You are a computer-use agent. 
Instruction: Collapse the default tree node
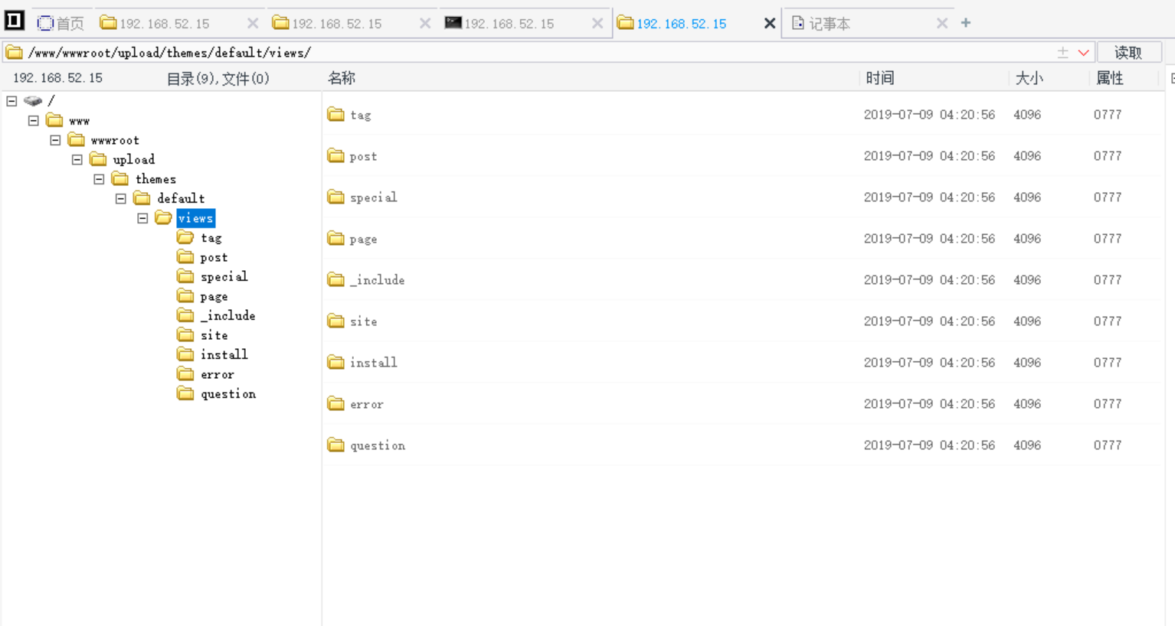pos(121,199)
